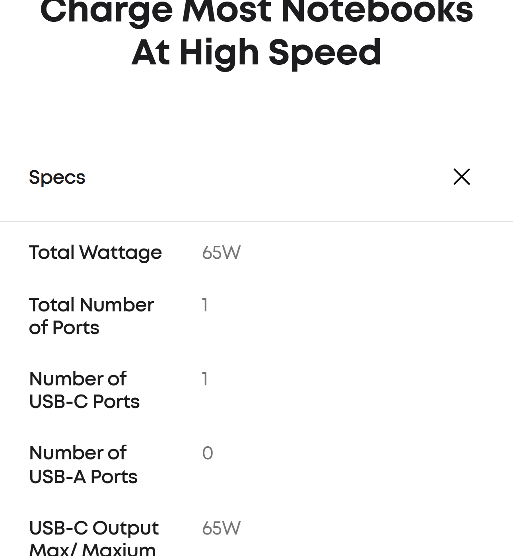Click the 65W value beside USB-C Output
This screenshot has height=556, width=513.
click(x=221, y=529)
